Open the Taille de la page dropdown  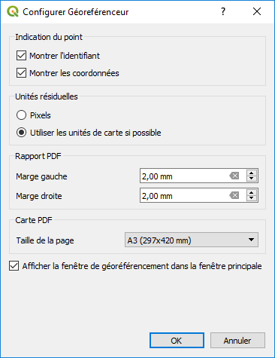192,240
